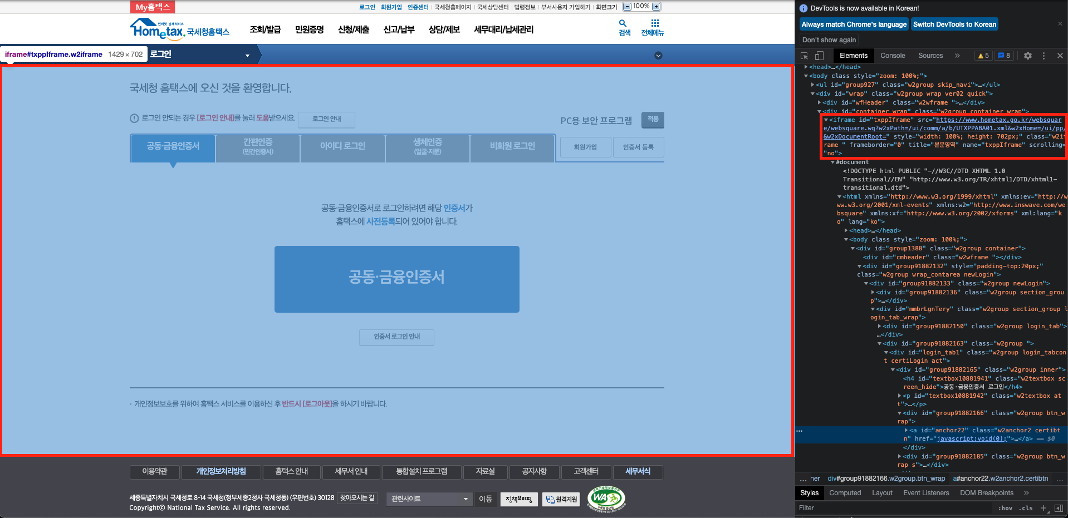Open the DevTools kebab more-options menu
Image resolution: width=1068 pixels, height=518 pixels.
[1043, 56]
